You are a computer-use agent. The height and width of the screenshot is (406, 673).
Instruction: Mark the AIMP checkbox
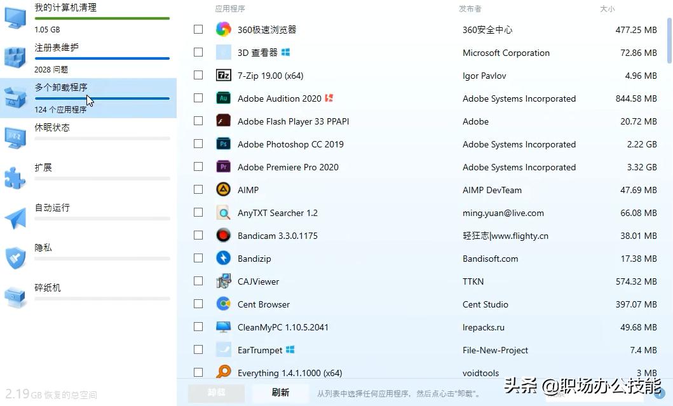(198, 189)
